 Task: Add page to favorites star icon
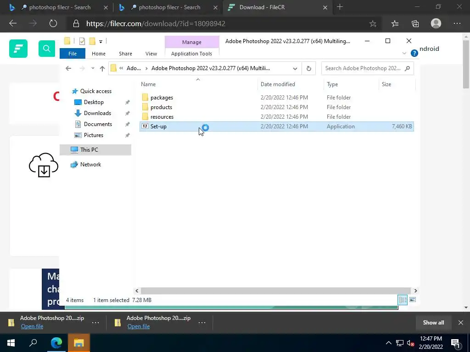tap(373, 24)
